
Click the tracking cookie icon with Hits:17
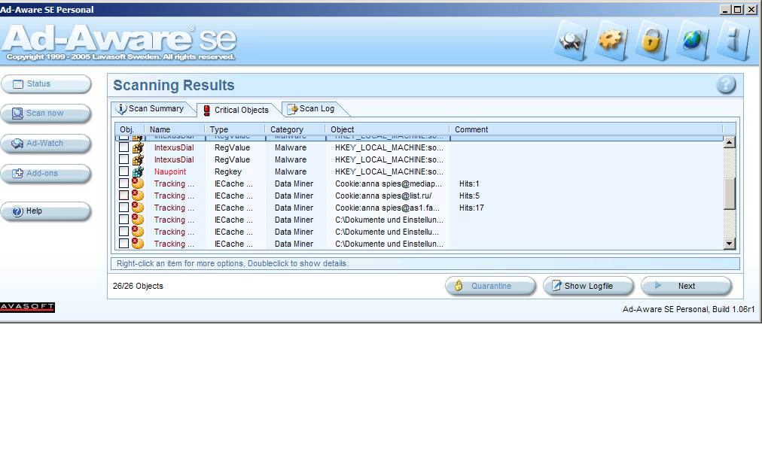point(138,208)
